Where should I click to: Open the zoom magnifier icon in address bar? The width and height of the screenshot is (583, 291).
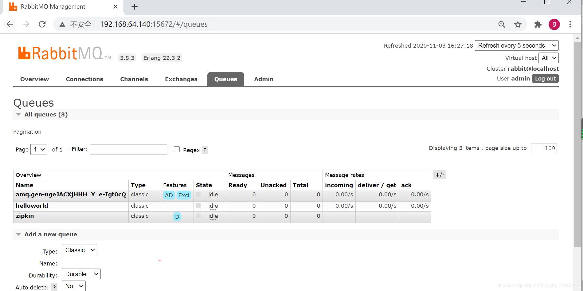[x=502, y=24]
